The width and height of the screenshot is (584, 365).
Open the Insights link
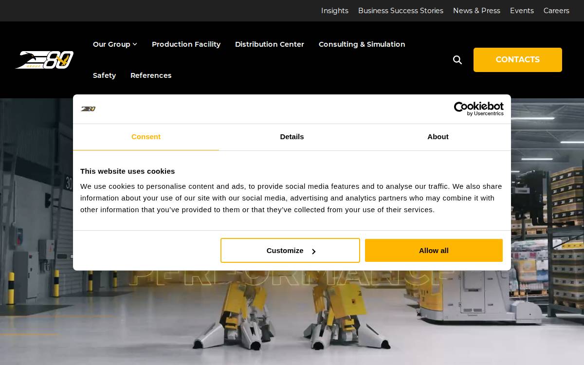coord(335,11)
